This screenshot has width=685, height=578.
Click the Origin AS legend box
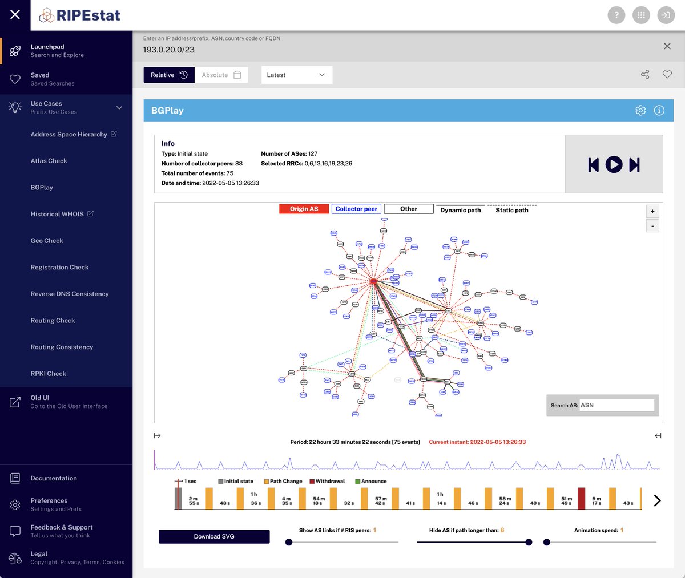click(x=304, y=209)
